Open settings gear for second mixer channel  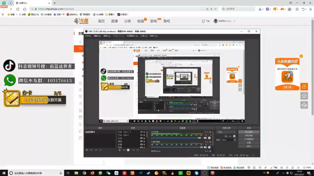209,147
